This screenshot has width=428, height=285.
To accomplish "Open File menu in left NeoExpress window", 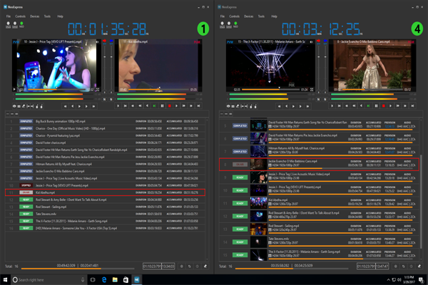I will [9, 15].
